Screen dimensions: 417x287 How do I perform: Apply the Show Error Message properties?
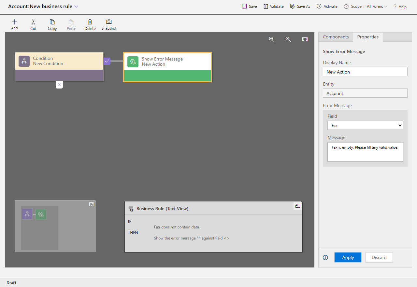coord(348,257)
